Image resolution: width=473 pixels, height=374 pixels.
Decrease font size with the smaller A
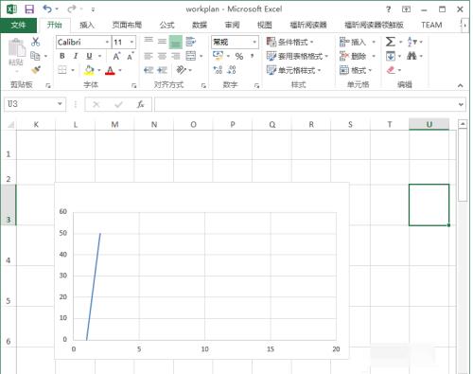130,56
